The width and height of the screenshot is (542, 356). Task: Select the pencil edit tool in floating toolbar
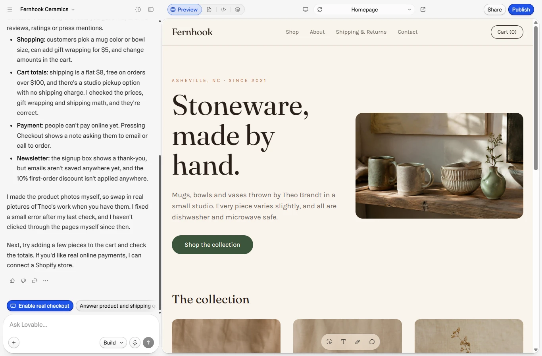click(x=357, y=342)
